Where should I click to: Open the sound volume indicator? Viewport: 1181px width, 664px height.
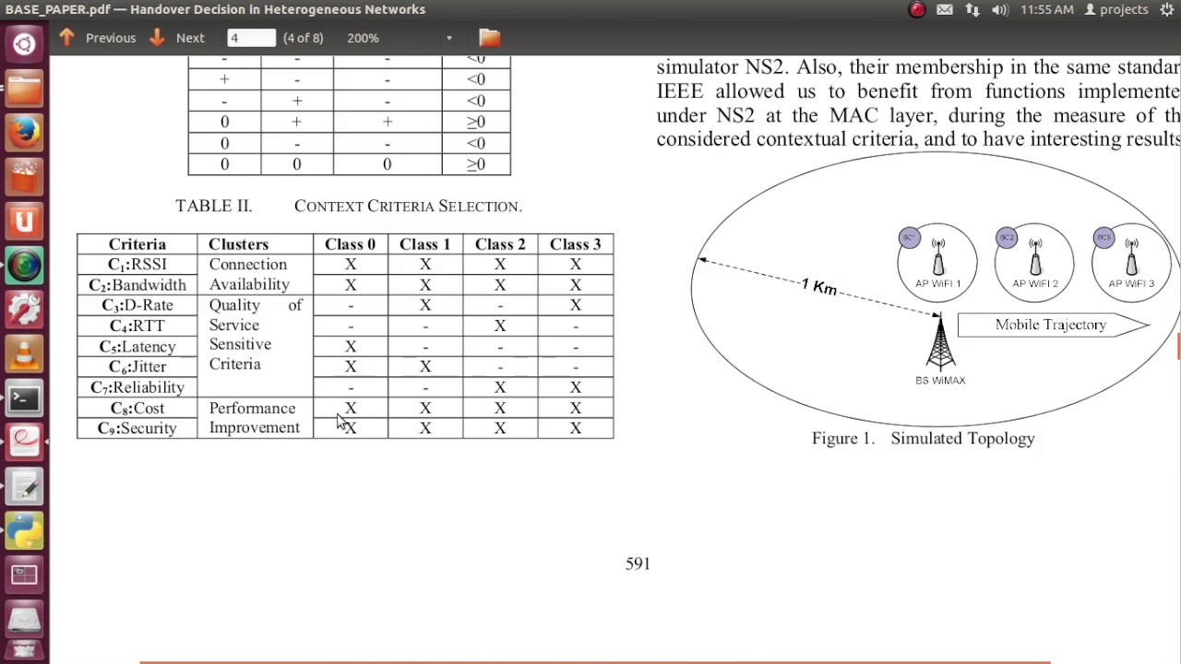1000,9
